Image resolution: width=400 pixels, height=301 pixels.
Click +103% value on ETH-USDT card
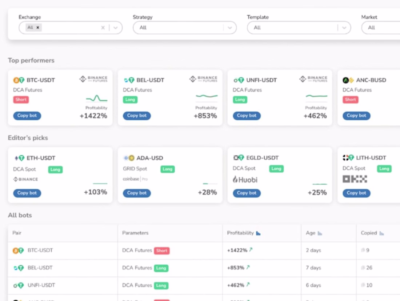point(95,192)
